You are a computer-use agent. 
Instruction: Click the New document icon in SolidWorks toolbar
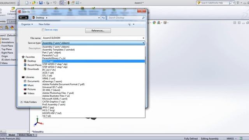[x=27, y=3]
